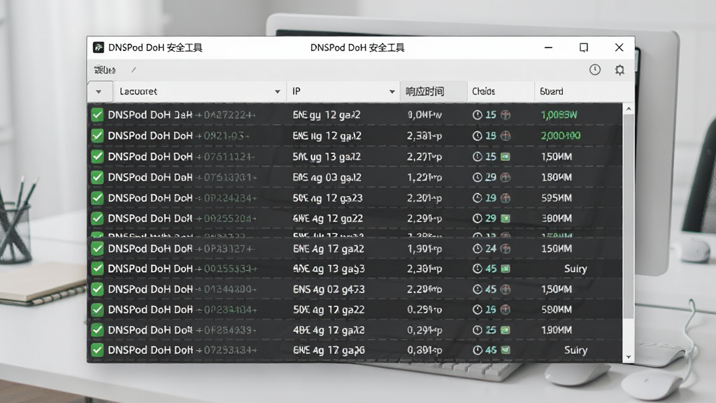Toggle the checkbox in the 1,901 response row

click(x=97, y=248)
